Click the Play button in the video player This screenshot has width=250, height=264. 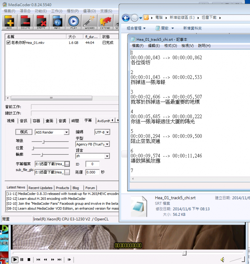(x=15, y=259)
